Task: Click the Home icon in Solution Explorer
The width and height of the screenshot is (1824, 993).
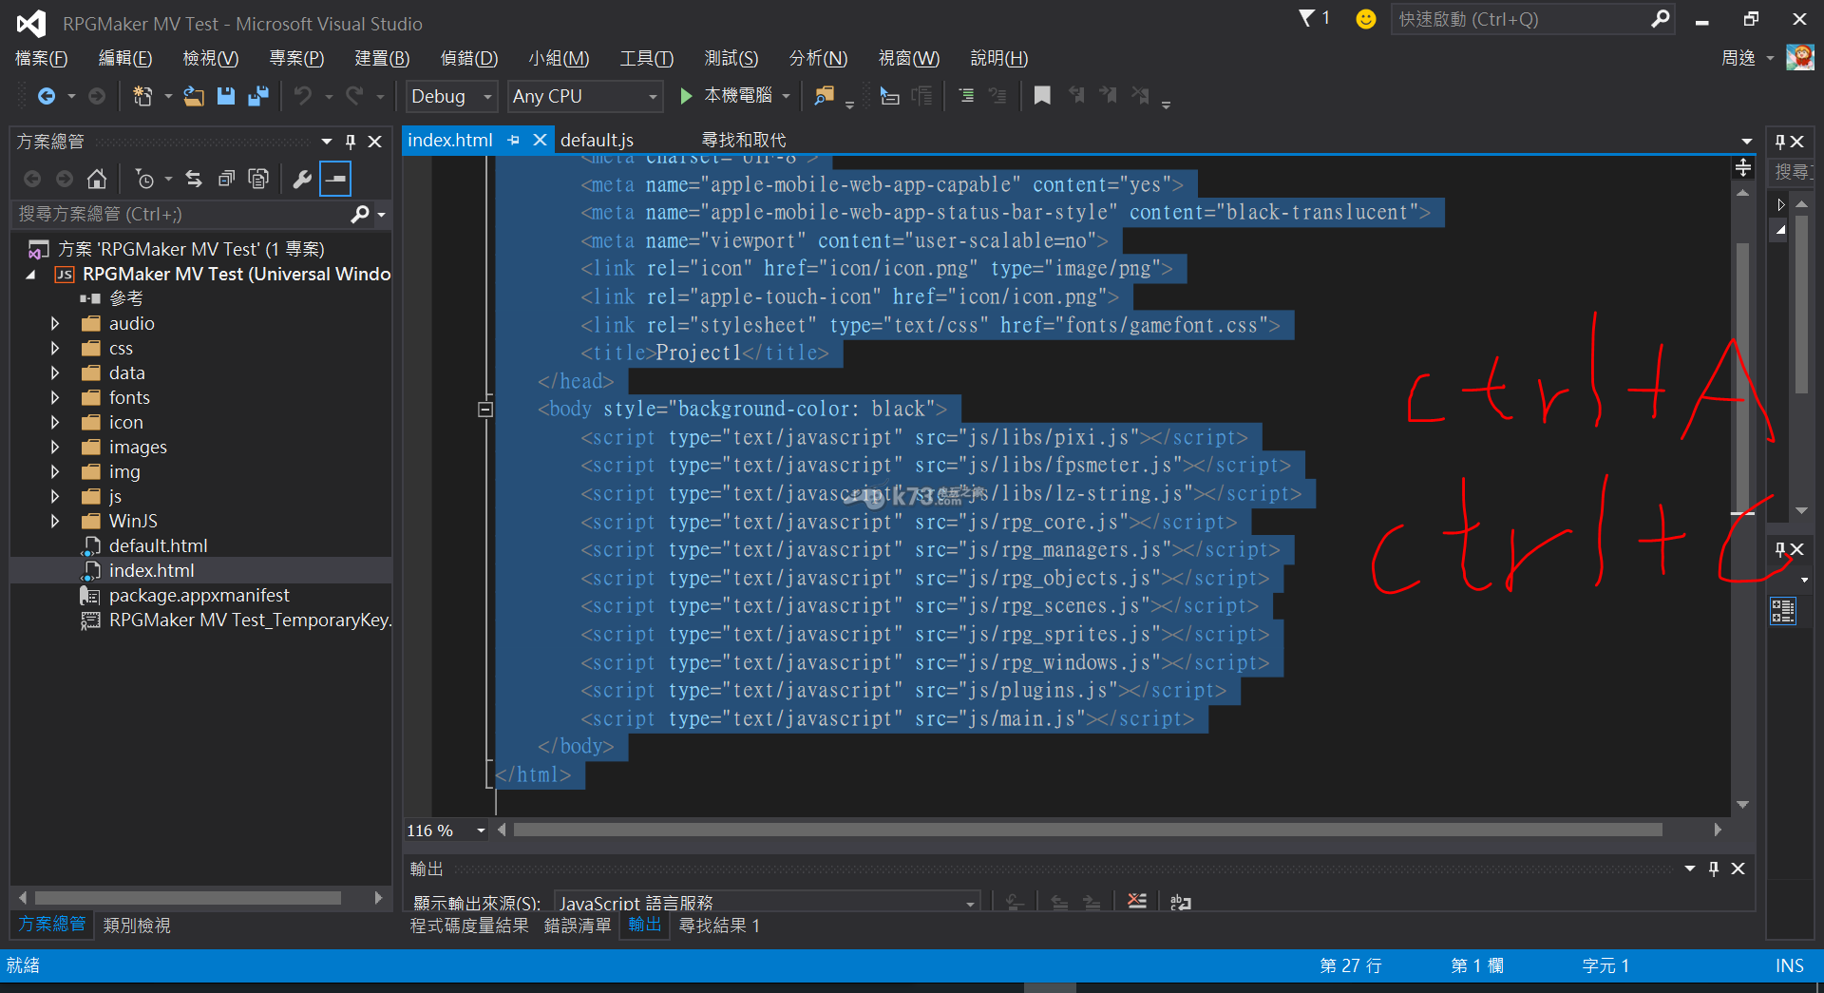Action: (x=97, y=179)
